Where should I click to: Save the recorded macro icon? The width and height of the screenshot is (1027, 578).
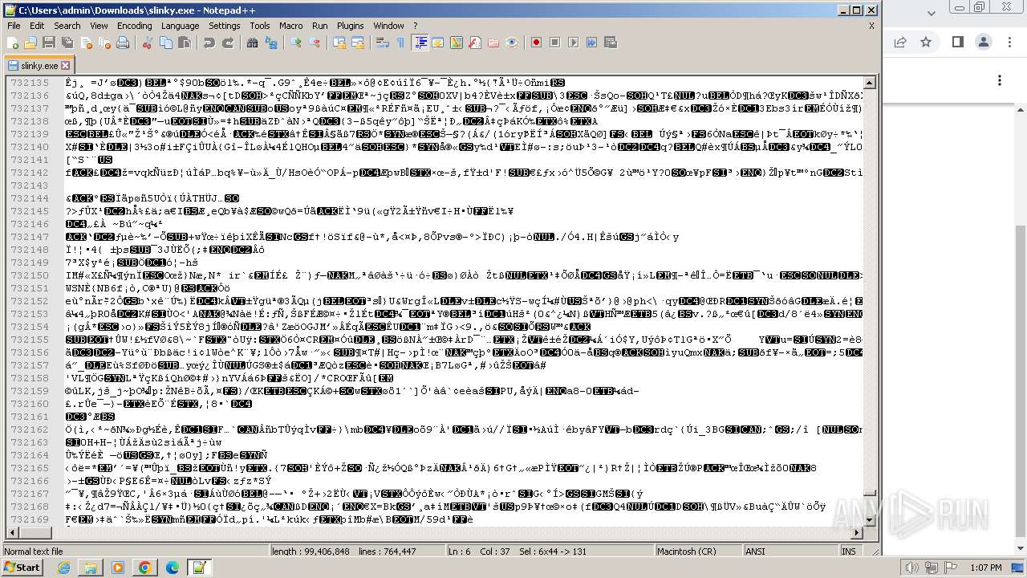[611, 43]
